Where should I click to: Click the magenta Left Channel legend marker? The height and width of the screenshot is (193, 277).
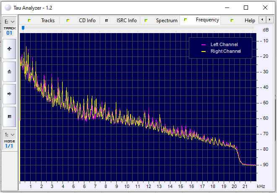click(204, 44)
